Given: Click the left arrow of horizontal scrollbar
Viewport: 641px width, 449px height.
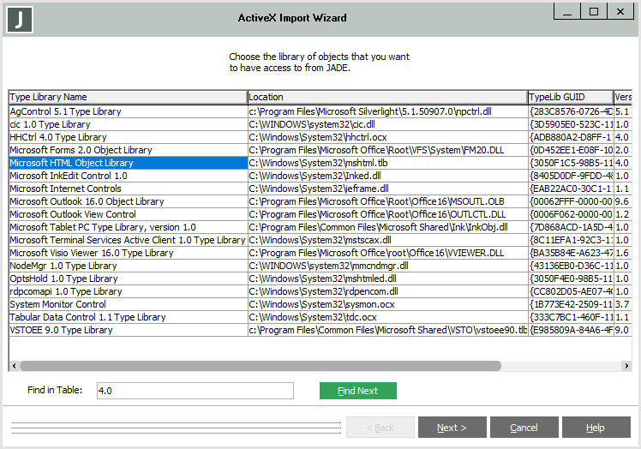Looking at the screenshot, I should click(14, 366).
